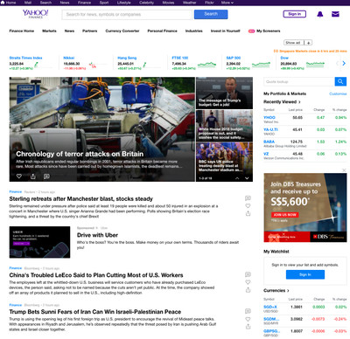Click the news search input field

127,15
